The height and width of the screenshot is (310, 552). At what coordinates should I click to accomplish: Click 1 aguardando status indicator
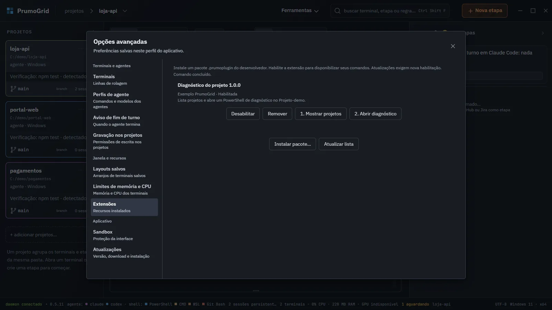click(415, 304)
